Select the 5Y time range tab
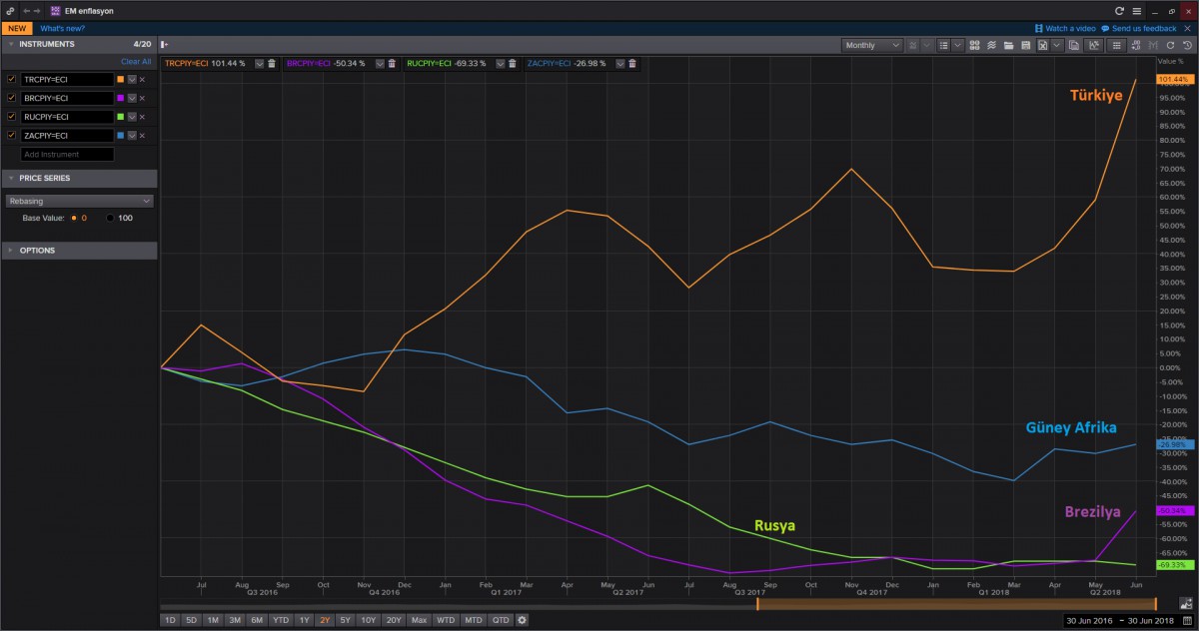Screen dimensions: 1199x631 pyautogui.click(x=345, y=620)
